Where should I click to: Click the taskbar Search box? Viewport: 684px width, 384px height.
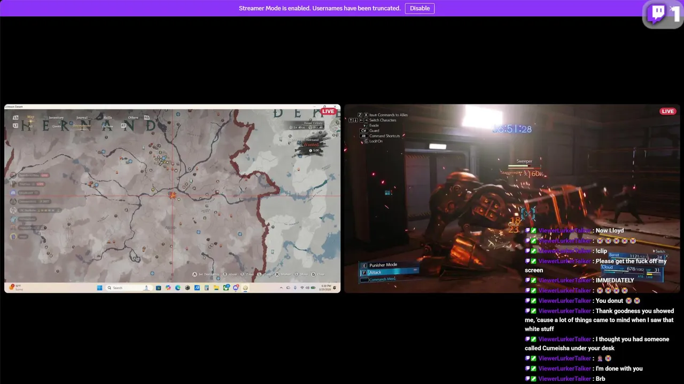click(129, 288)
